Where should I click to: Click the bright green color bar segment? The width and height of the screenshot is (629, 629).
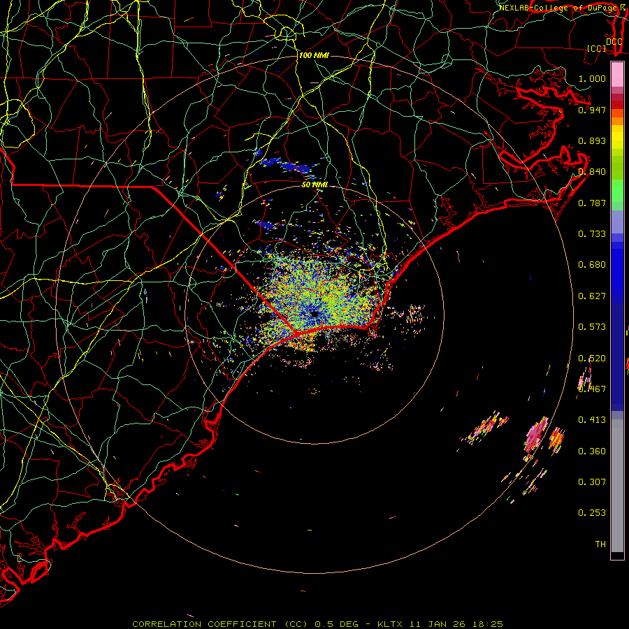[617, 191]
